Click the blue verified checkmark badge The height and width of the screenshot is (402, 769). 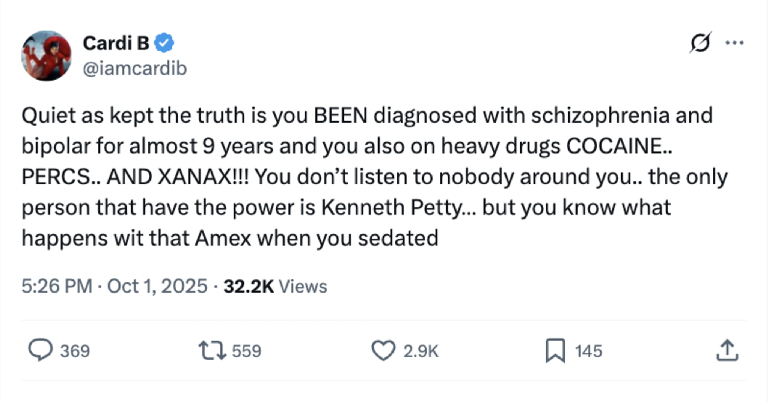coord(164,43)
